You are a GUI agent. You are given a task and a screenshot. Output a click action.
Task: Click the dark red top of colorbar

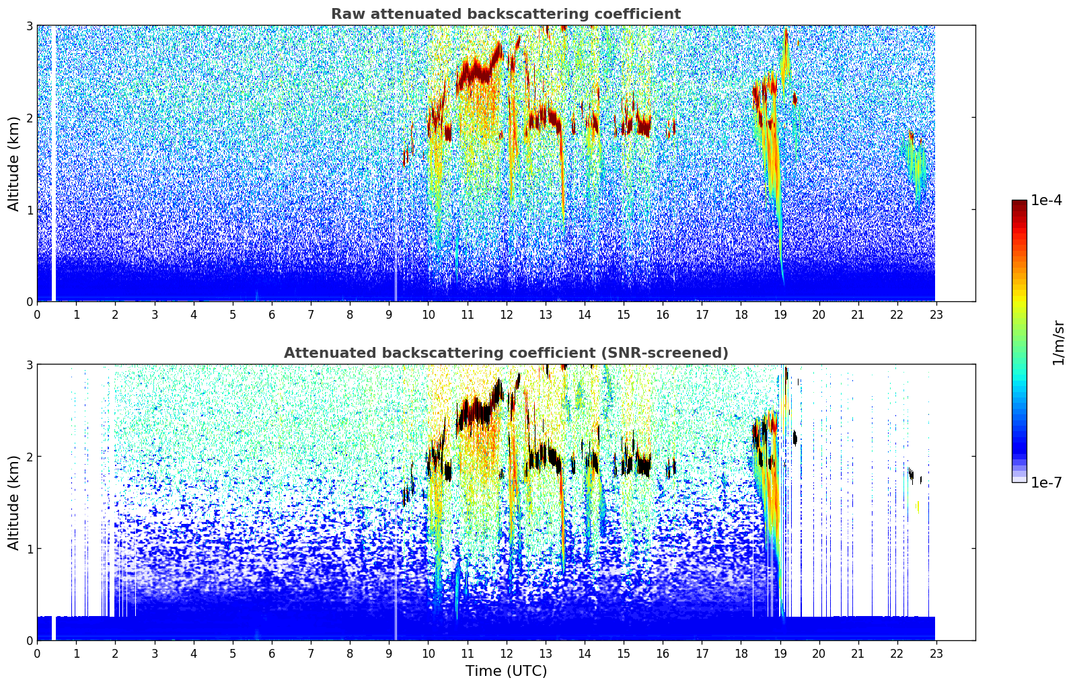pyautogui.click(x=1019, y=204)
